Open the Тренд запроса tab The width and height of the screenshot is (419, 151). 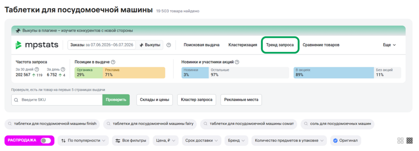pyautogui.click(x=280, y=45)
